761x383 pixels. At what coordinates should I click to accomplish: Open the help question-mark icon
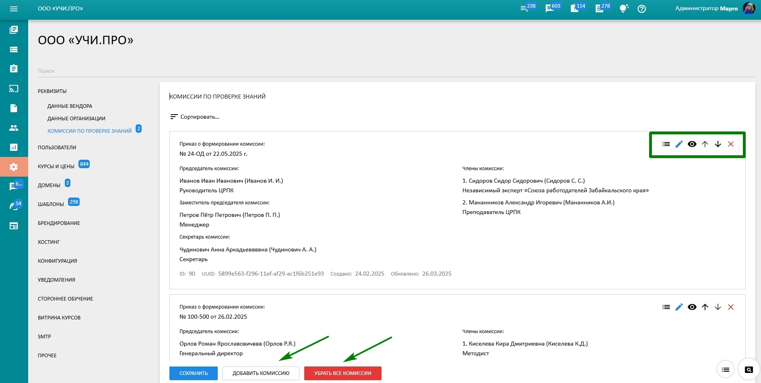pyautogui.click(x=642, y=8)
